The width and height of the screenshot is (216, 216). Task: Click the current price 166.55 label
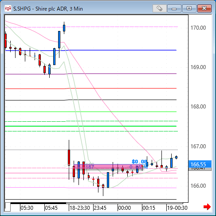200,164
